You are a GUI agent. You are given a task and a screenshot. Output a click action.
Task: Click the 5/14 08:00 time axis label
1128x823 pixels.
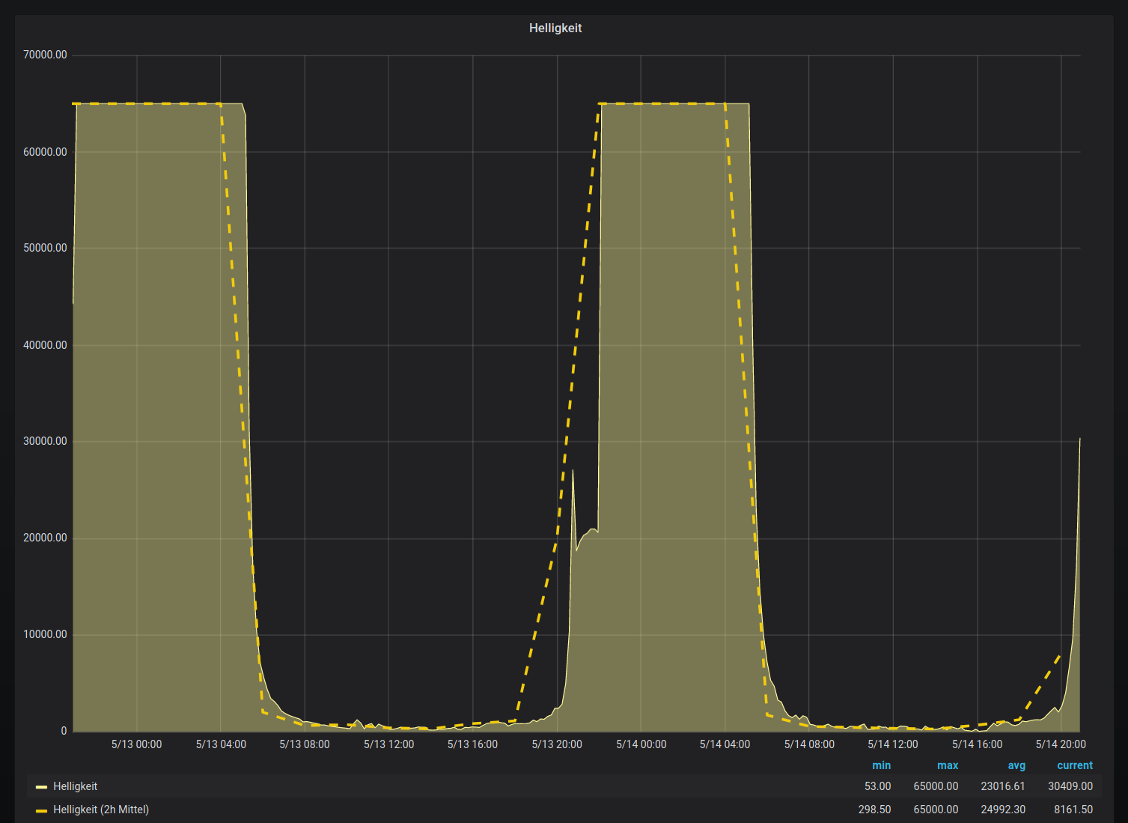[809, 744]
